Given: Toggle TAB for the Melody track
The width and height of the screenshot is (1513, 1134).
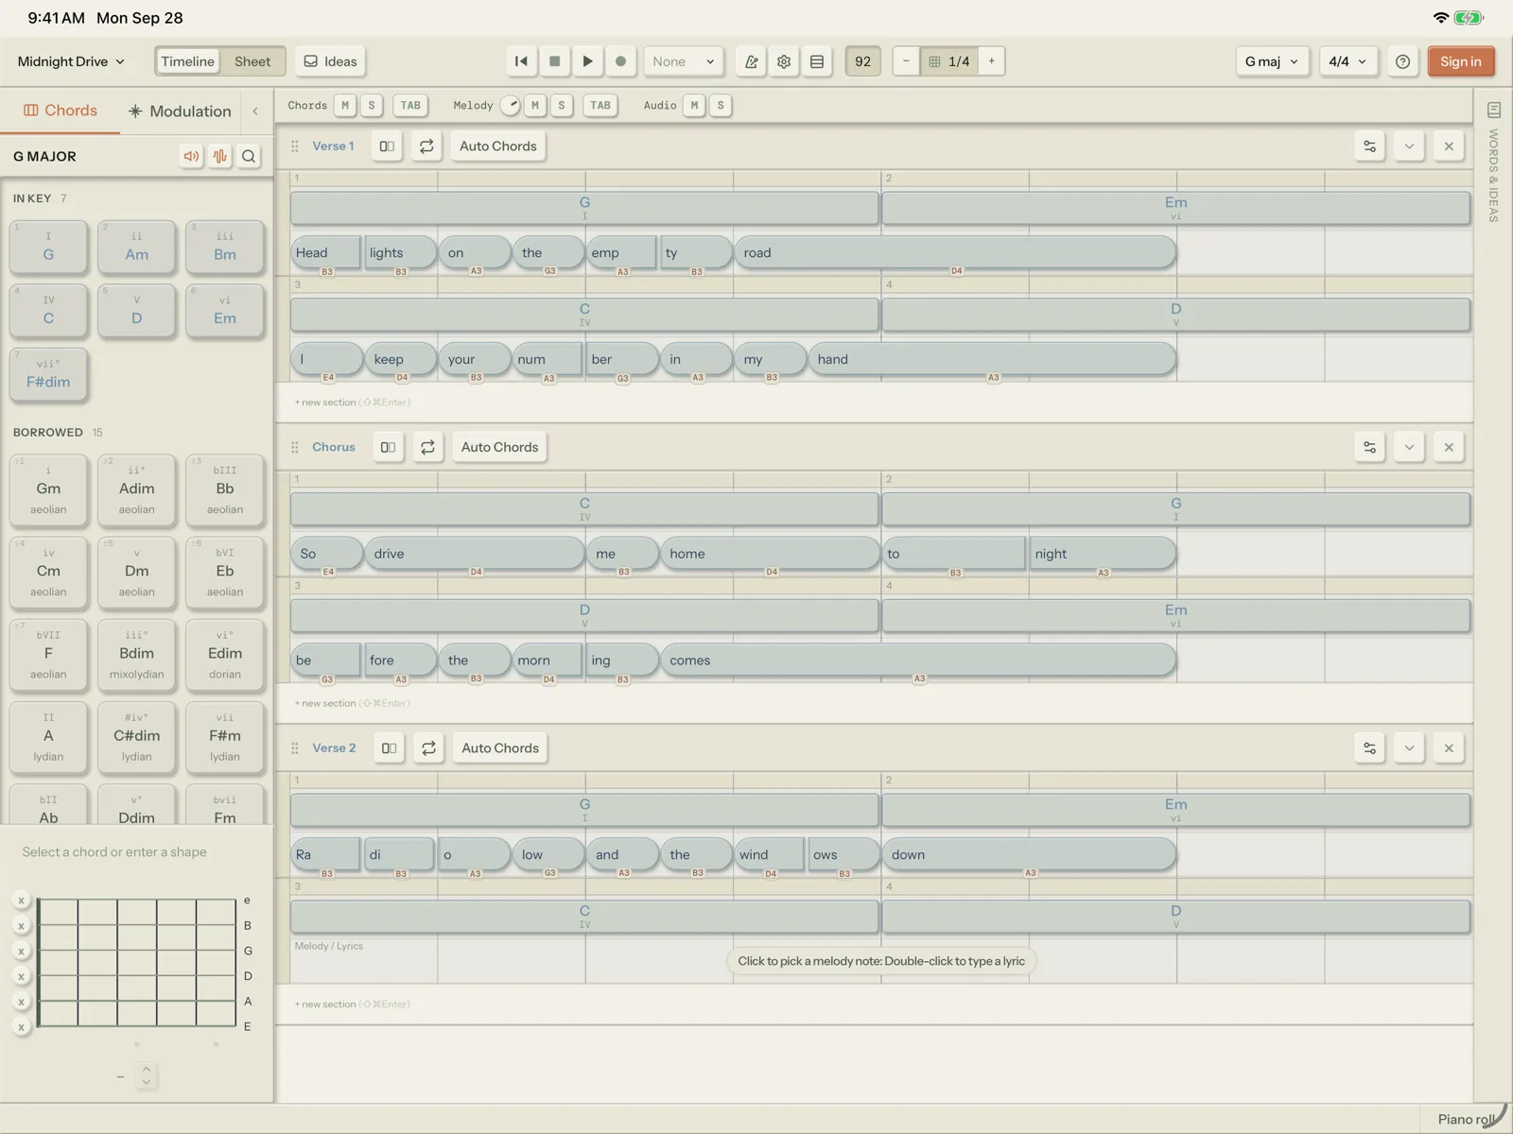Looking at the screenshot, I should click(600, 105).
